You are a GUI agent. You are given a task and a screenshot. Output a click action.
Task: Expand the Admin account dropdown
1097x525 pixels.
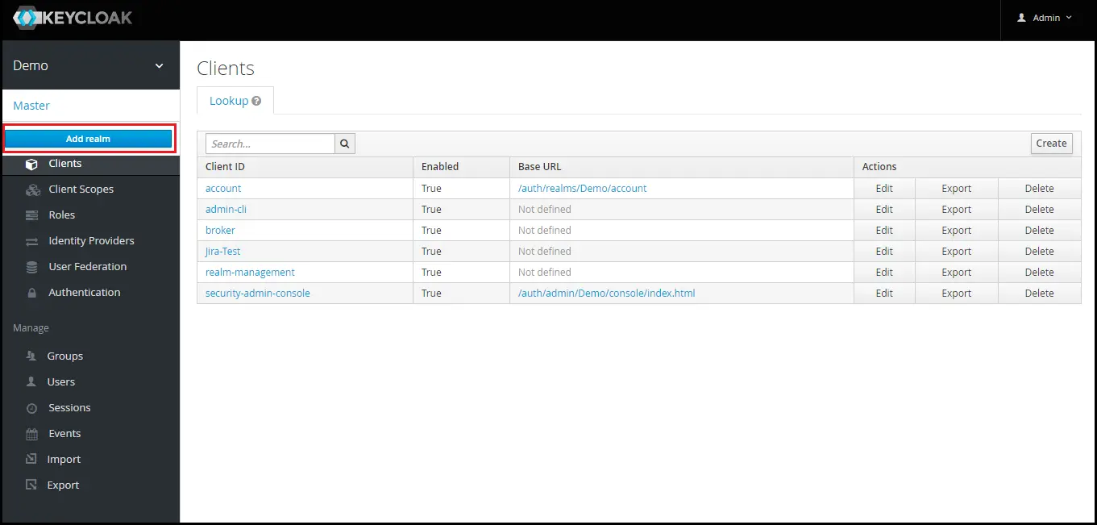pos(1044,17)
